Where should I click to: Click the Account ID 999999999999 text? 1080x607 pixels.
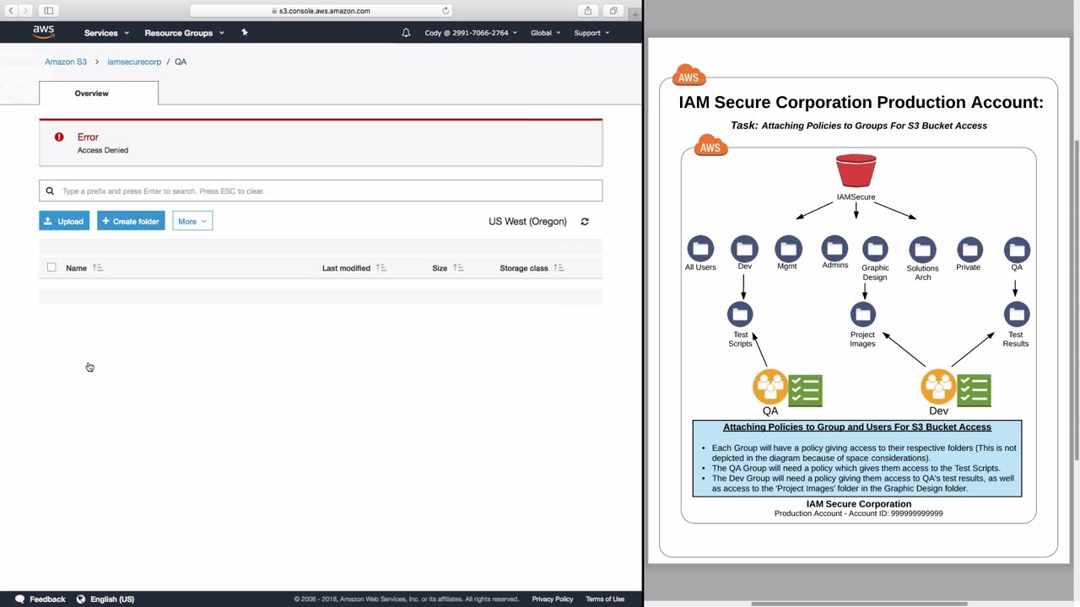point(859,513)
